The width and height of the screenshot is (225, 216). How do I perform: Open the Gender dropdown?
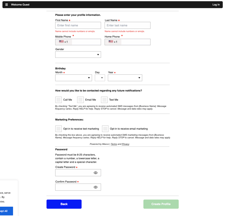point(78,55)
